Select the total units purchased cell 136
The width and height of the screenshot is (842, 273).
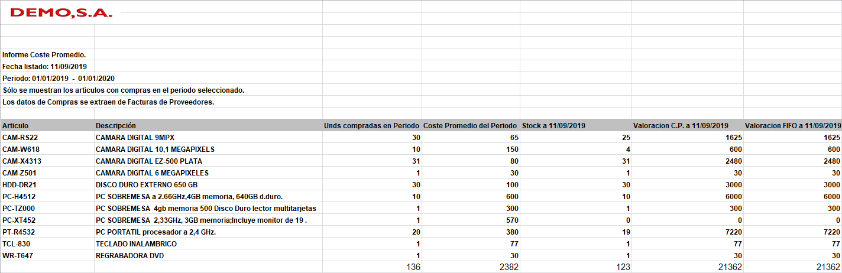[372, 267]
